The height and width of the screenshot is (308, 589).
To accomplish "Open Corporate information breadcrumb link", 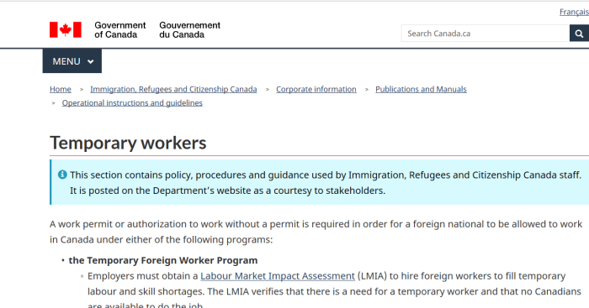I will click(x=316, y=89).
